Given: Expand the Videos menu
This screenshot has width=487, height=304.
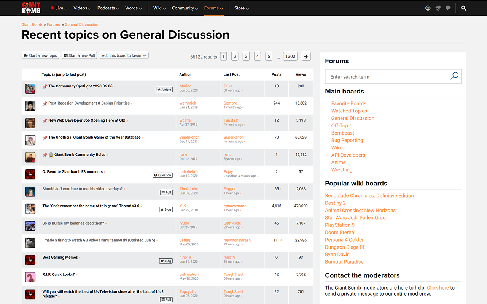Looking at the screenshot, I should click(x=82, y=8).
